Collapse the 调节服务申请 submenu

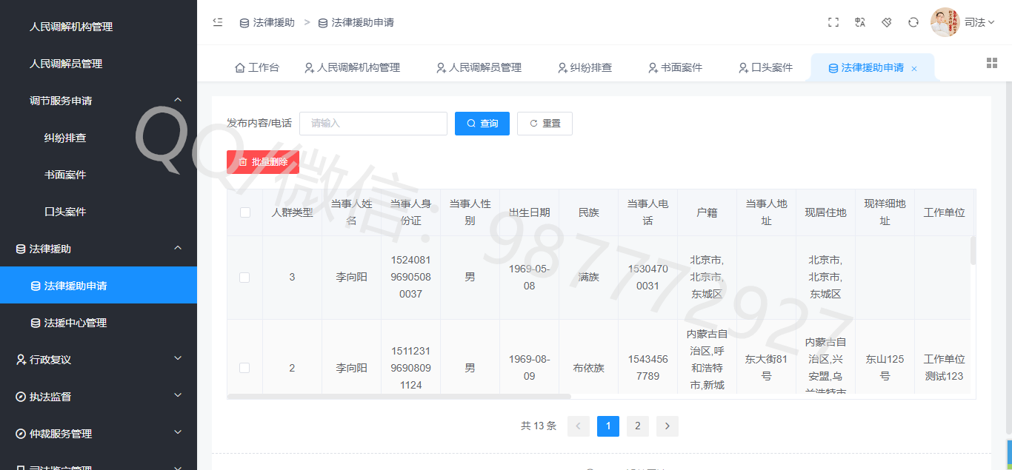pyautogui.click(x=178, y=100)
